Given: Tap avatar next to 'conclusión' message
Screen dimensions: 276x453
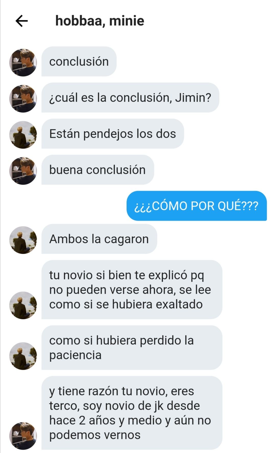Looking at the screenshot, I should click(x=23, y=62).
